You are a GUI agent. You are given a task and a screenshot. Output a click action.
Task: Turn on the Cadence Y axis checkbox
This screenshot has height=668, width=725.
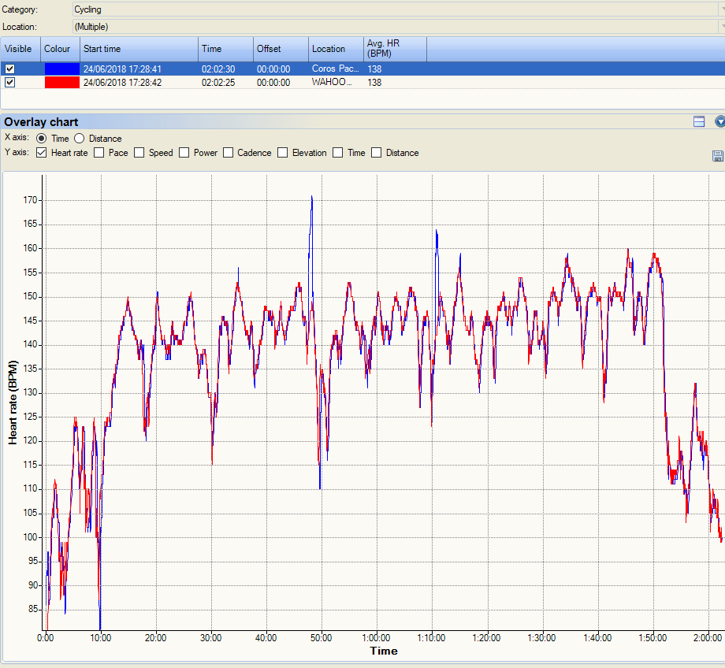tap(229, 153)
